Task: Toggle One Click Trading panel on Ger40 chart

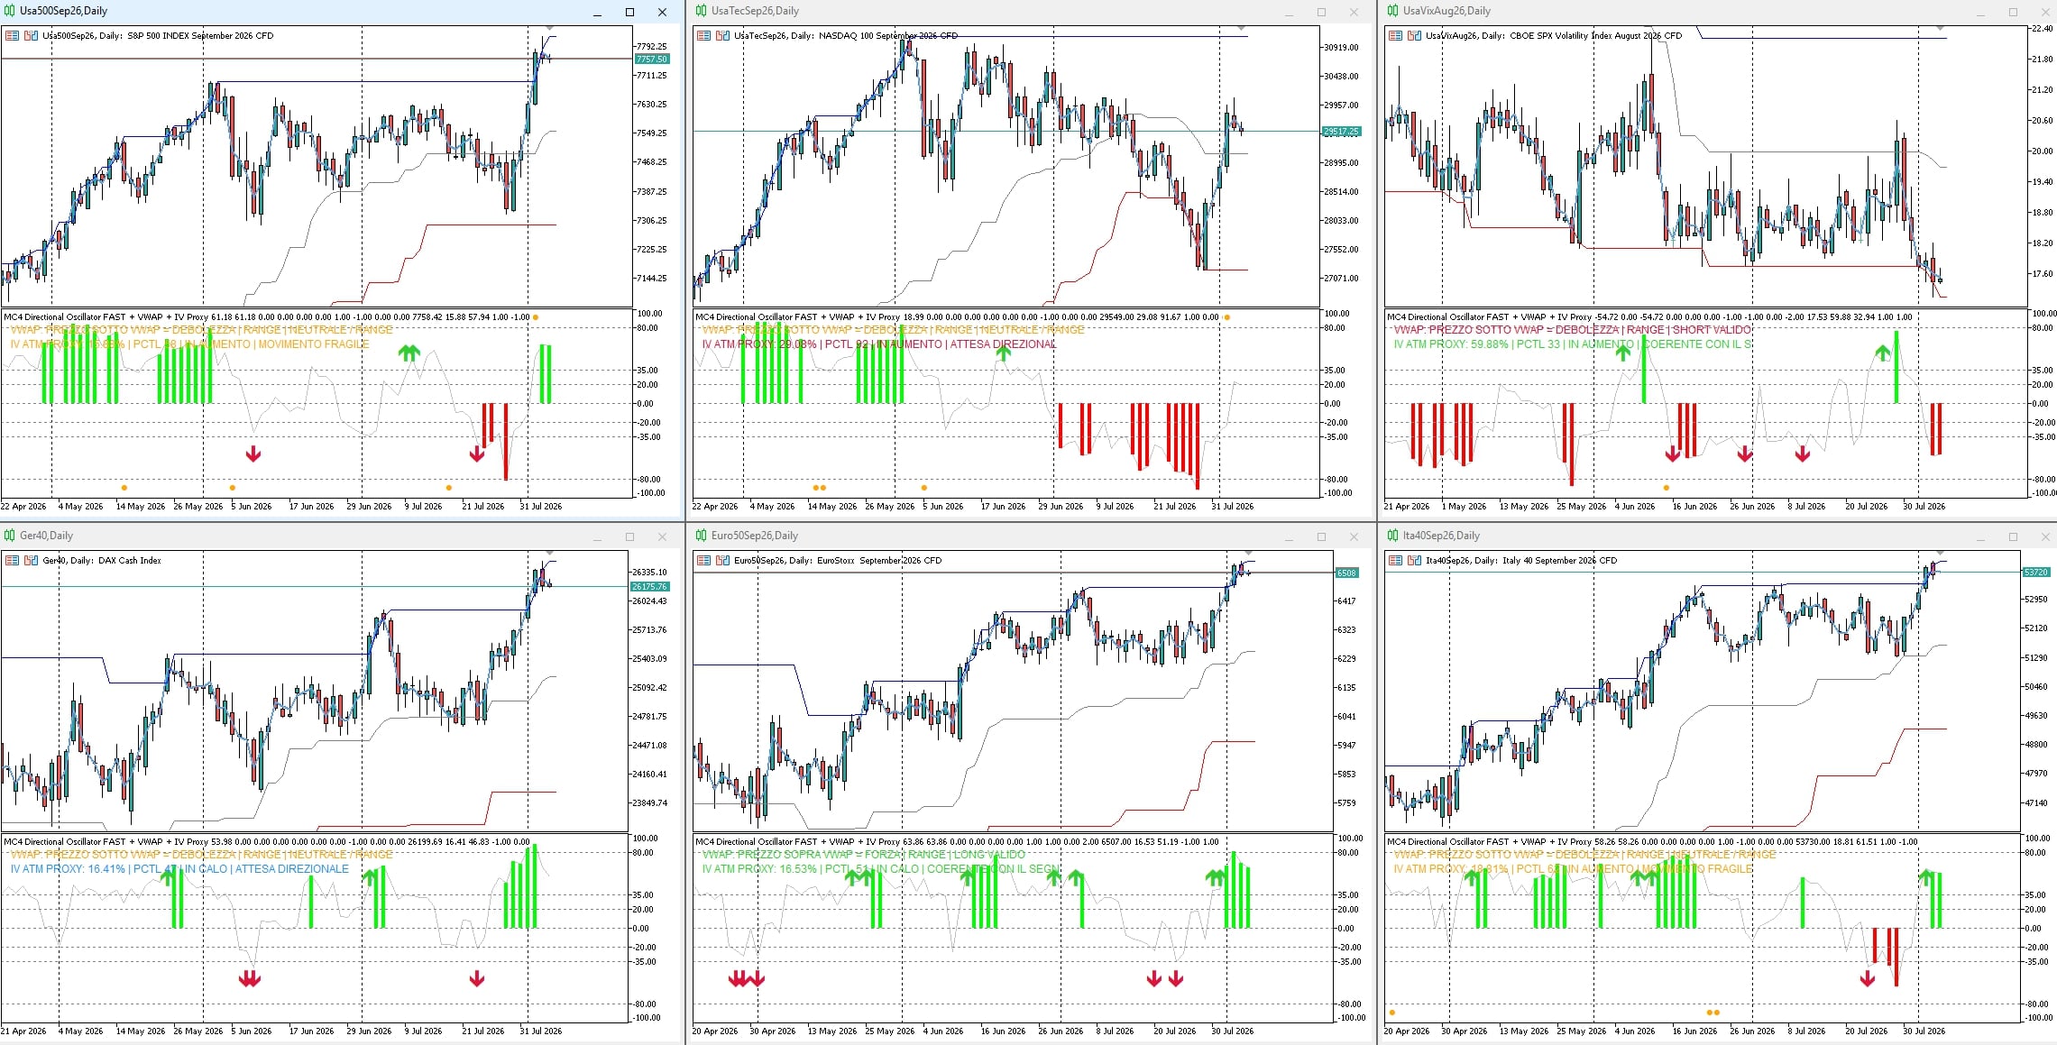Action: [x=31, y=561]
